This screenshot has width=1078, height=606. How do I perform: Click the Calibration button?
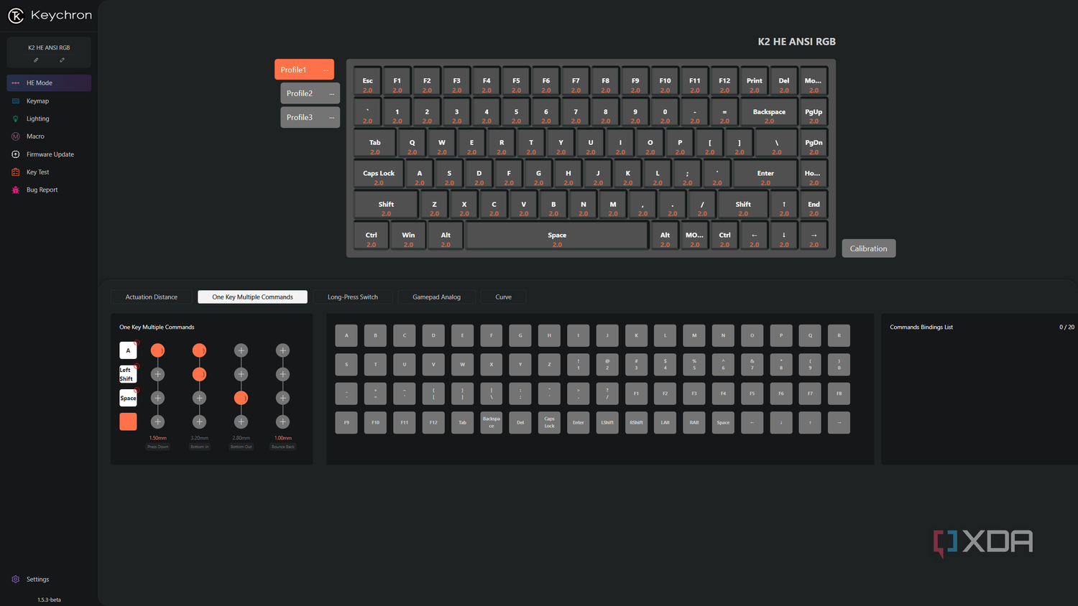[x=869, y=248]
